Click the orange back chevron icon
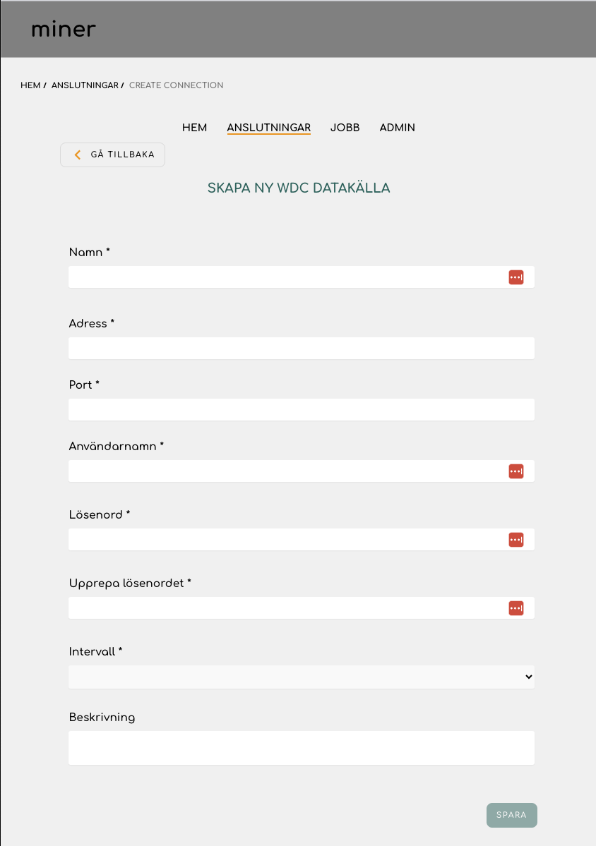 click(x=78, y=155)
